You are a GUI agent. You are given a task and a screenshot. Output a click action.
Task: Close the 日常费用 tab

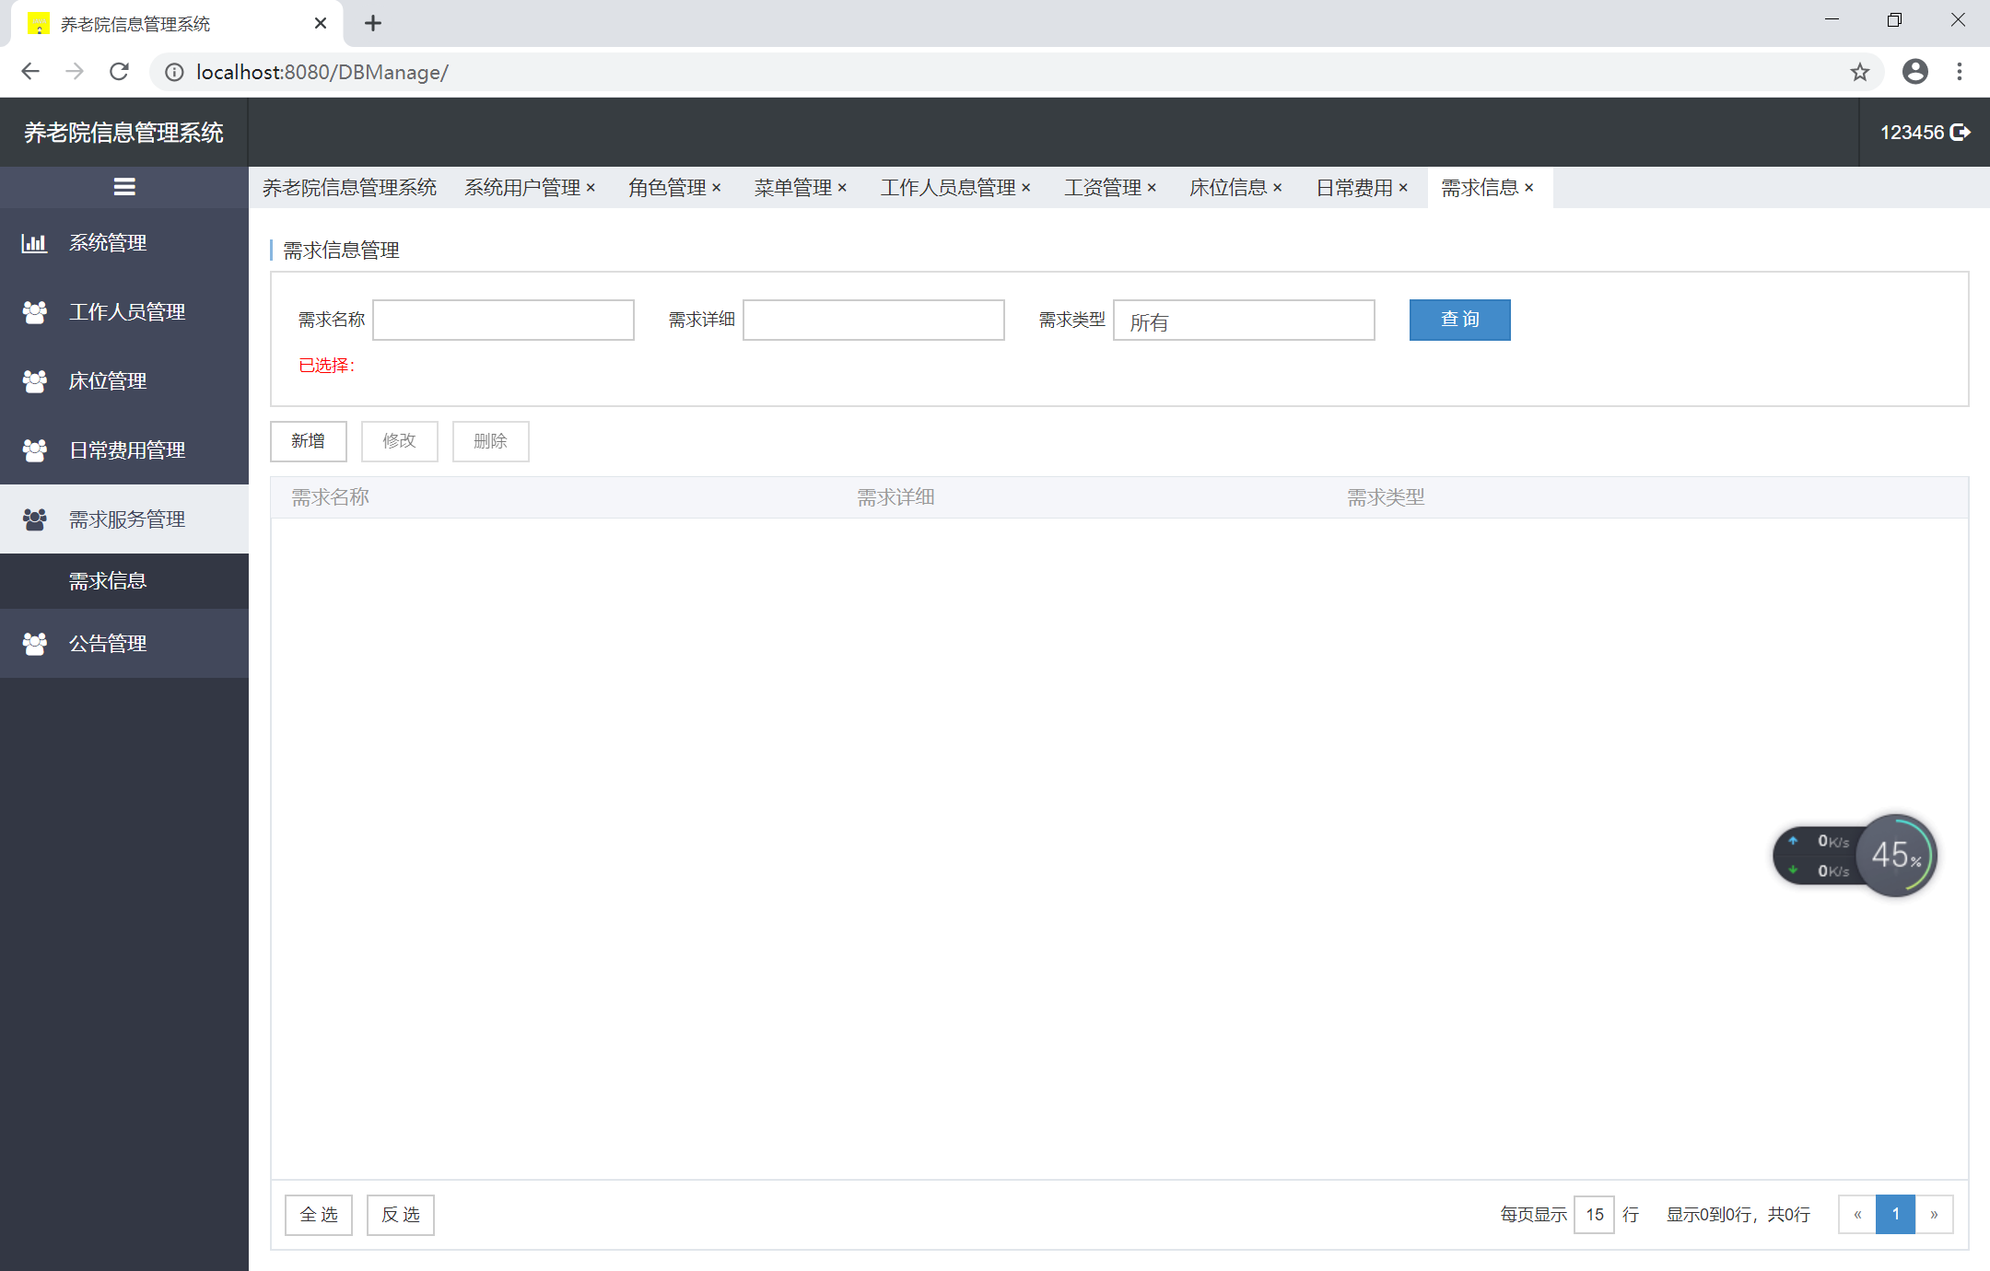(x=1403, y=188)
